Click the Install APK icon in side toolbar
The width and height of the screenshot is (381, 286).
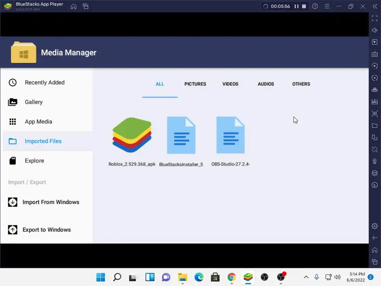point(375,102)
